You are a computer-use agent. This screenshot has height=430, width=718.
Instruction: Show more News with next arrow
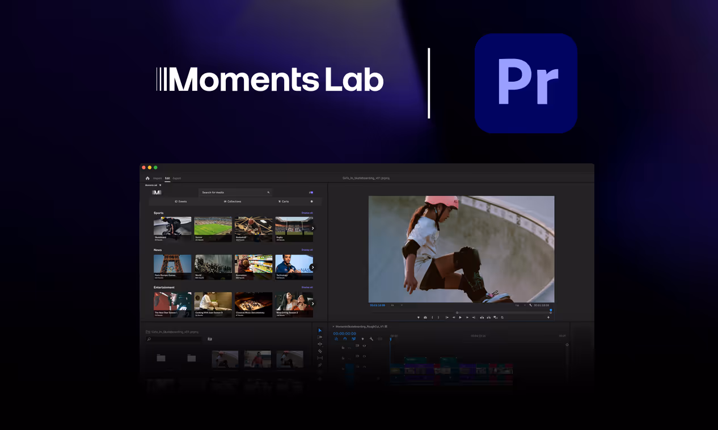click(312, 267)
